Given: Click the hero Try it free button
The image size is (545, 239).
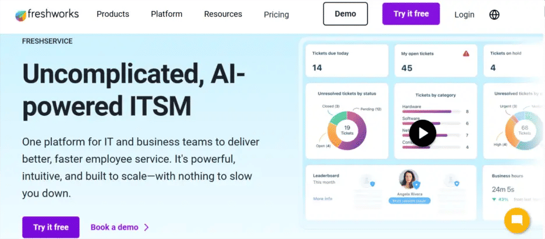Looking at the screenshot, I should tap(51, 227).
